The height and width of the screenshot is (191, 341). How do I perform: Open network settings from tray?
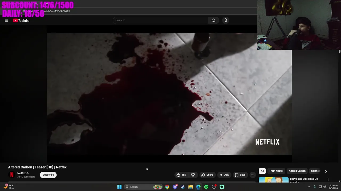320,187
